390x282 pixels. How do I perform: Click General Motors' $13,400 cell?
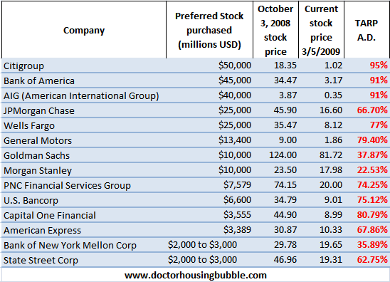(x=235, y=140)
